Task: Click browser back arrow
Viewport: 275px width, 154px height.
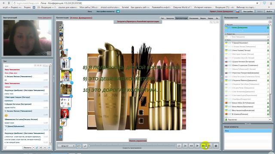Action: pos(4,3)
